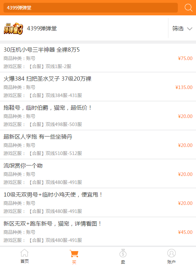Click the 4399弹弹堂 game title text
This screenshot has height=266, width=196.
[x=42, y=29]
